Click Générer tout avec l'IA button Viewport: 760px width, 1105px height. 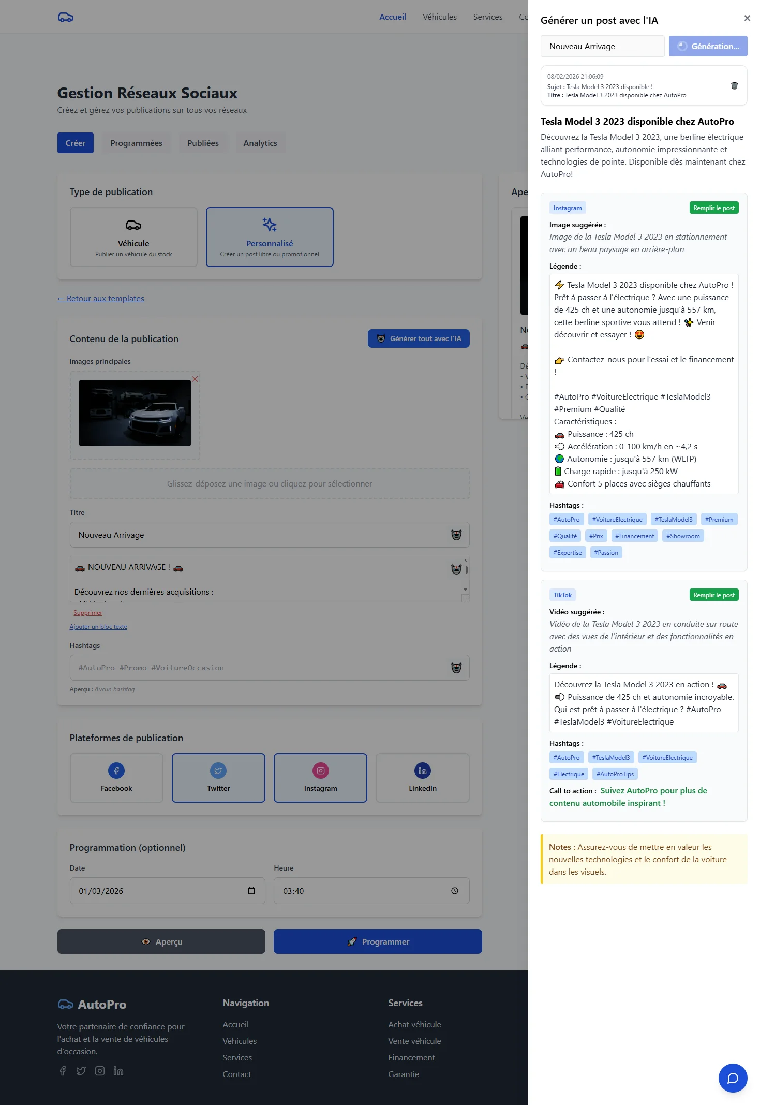click(x=419, y=338)
